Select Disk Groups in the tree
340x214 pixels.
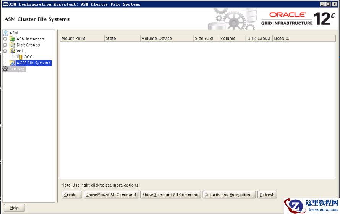(28, 45)
